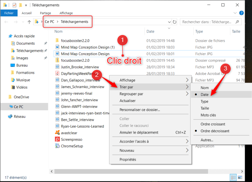252x182 pixels.
Task: Click the help question mark icon
Action: coord(242,13)
